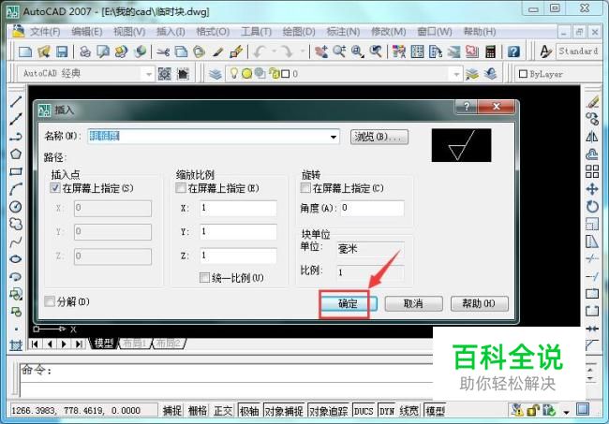This screenshot has height=424, width=609.
Task: Click the block preview thumbnail
Action: 461,145
